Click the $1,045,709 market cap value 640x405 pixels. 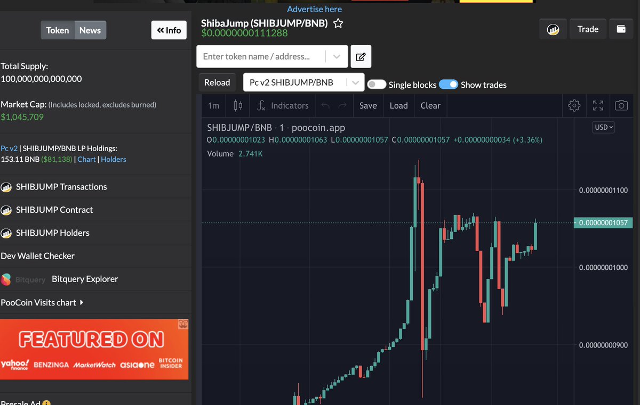22,117
